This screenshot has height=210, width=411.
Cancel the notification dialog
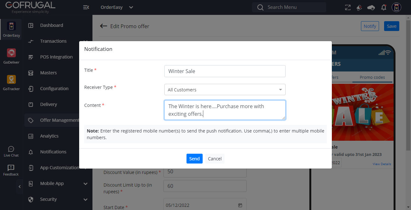[x=215, y=159]
